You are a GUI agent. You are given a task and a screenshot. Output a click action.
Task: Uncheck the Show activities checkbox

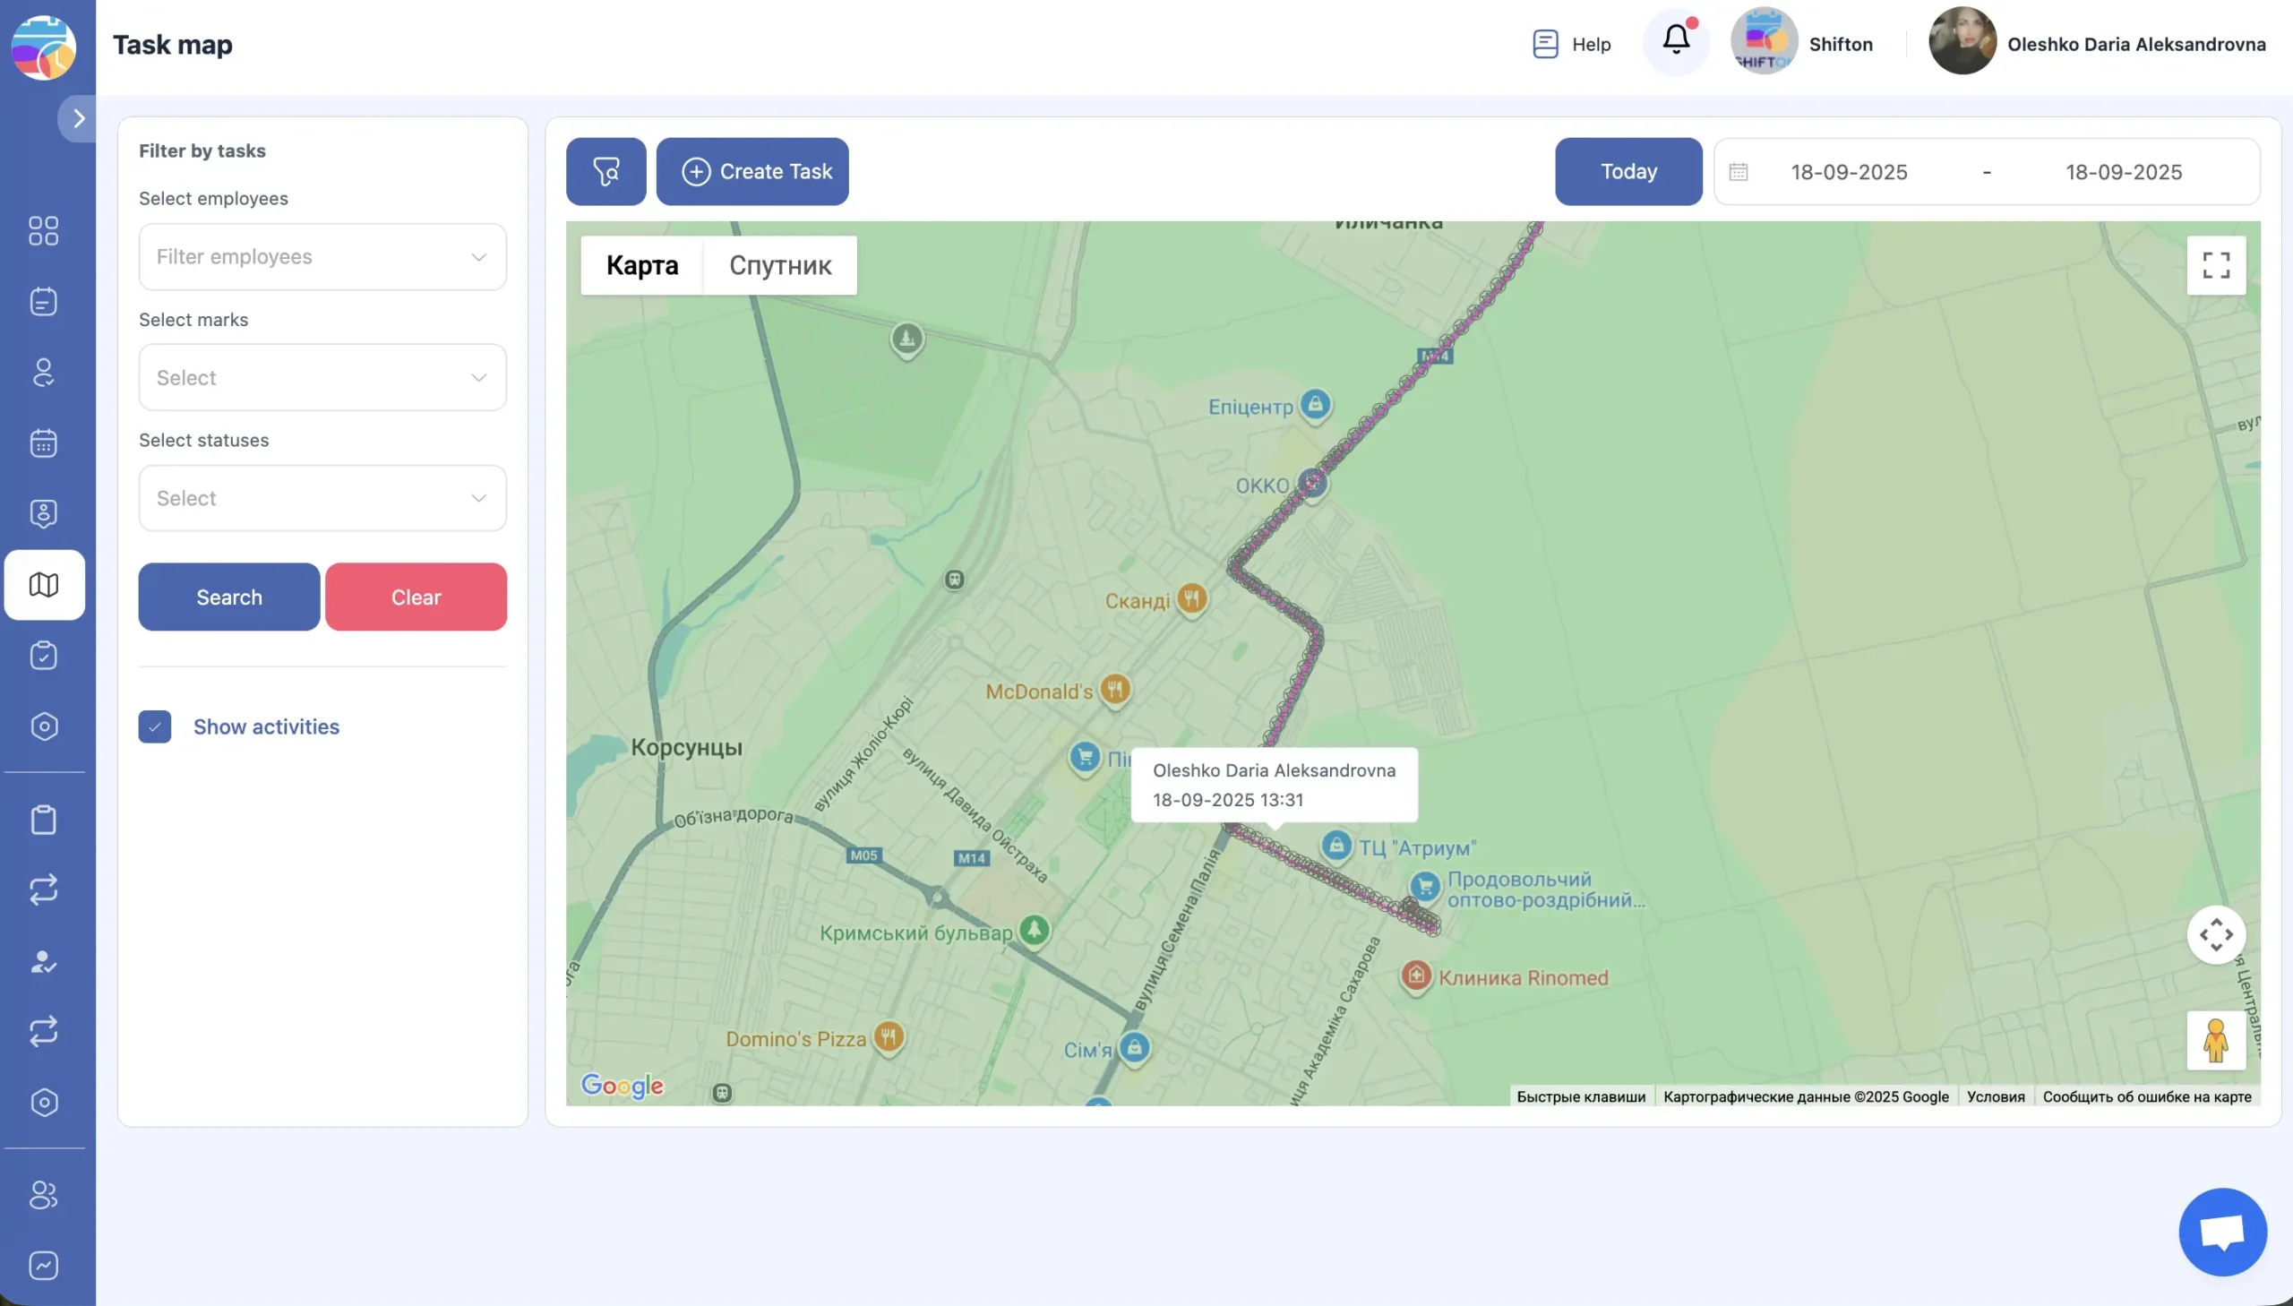click(x=154, y=726)
